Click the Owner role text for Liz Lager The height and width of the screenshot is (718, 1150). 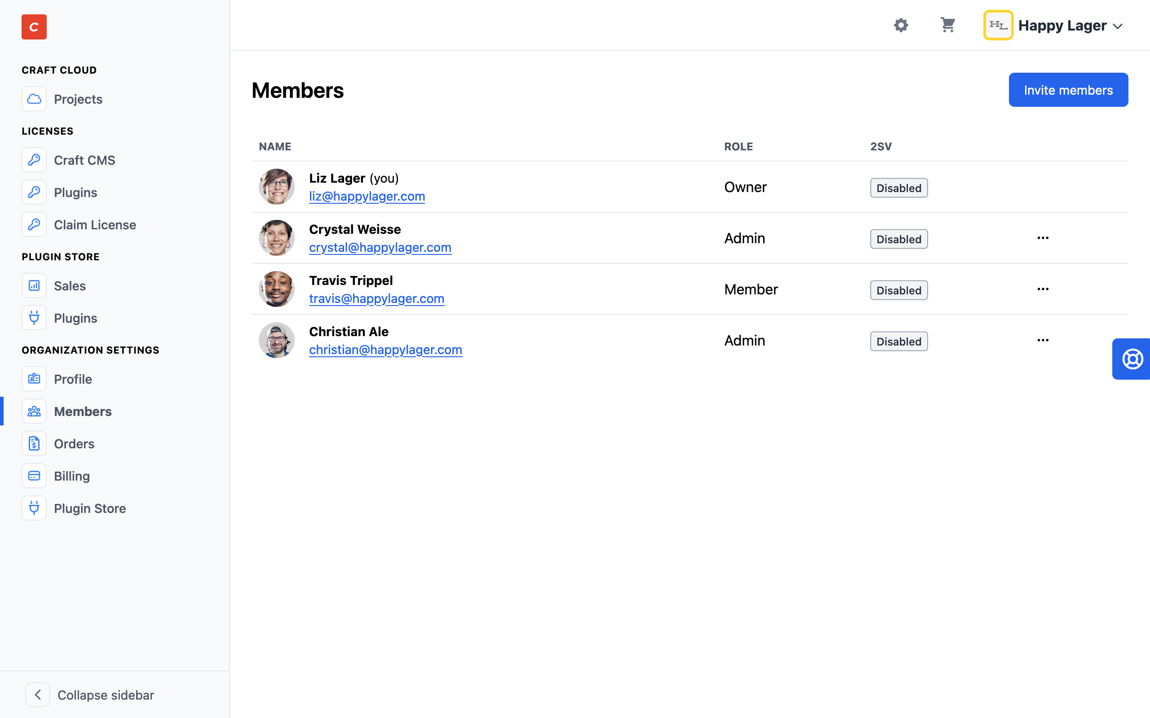coord(745,187)
